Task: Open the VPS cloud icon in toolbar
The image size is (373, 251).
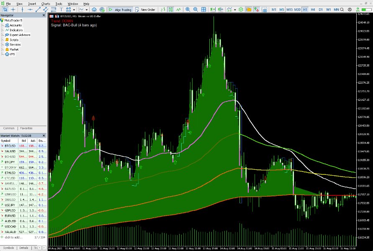Action: tap(94, 10)
